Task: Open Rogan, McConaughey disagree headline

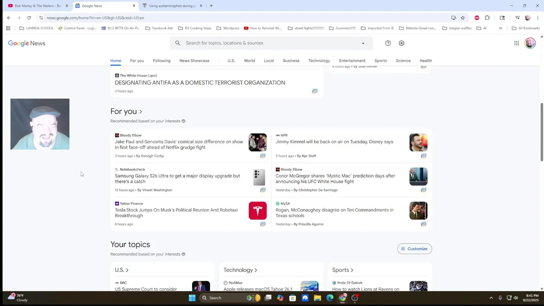Action: pyautogui.click(x=334, y=213)
